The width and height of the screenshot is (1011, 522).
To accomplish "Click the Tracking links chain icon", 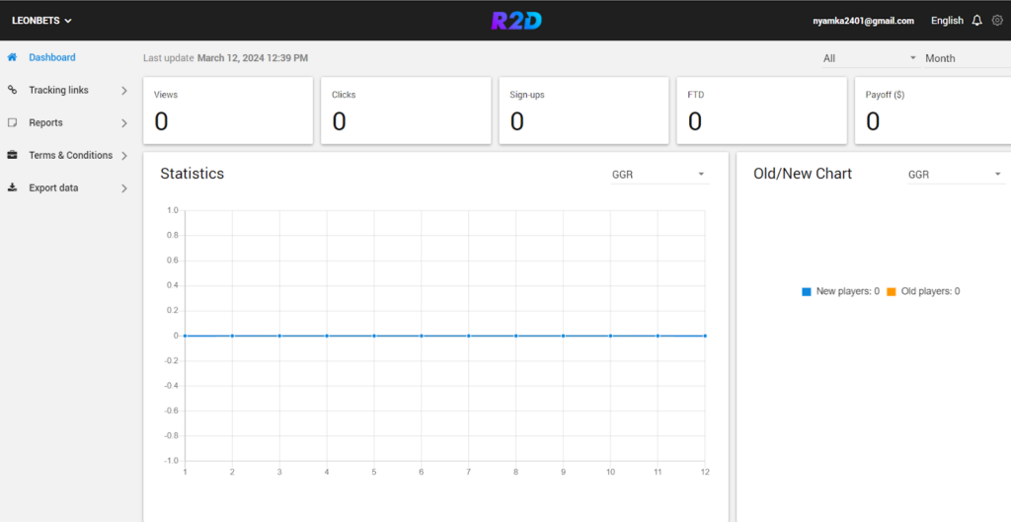I will tap(12, 90).
